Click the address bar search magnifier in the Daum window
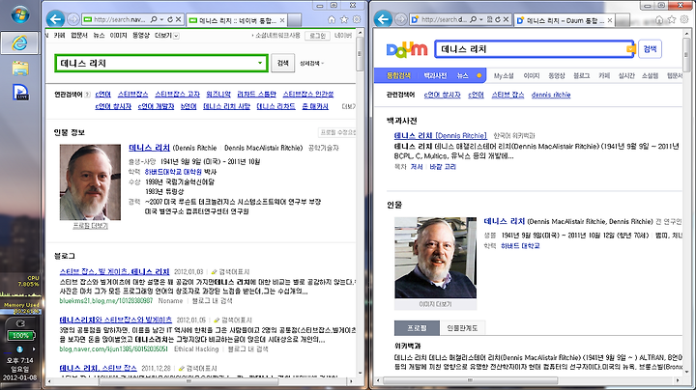This screenshot has width=696, height=390. 473,19
